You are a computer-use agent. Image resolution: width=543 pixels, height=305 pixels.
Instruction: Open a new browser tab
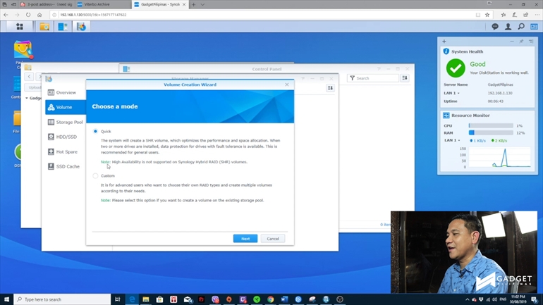click(194, 4)
